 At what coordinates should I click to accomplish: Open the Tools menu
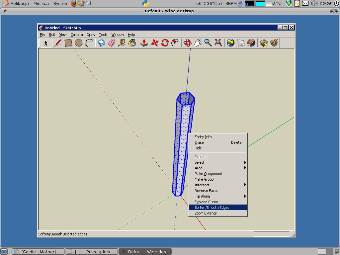103,35
